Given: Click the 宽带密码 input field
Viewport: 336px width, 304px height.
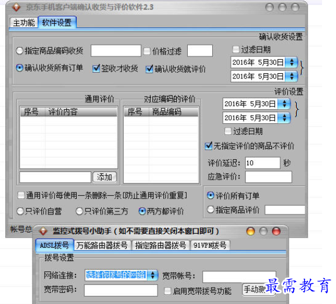Looking at the screenshot, I should tap(121, 290).
